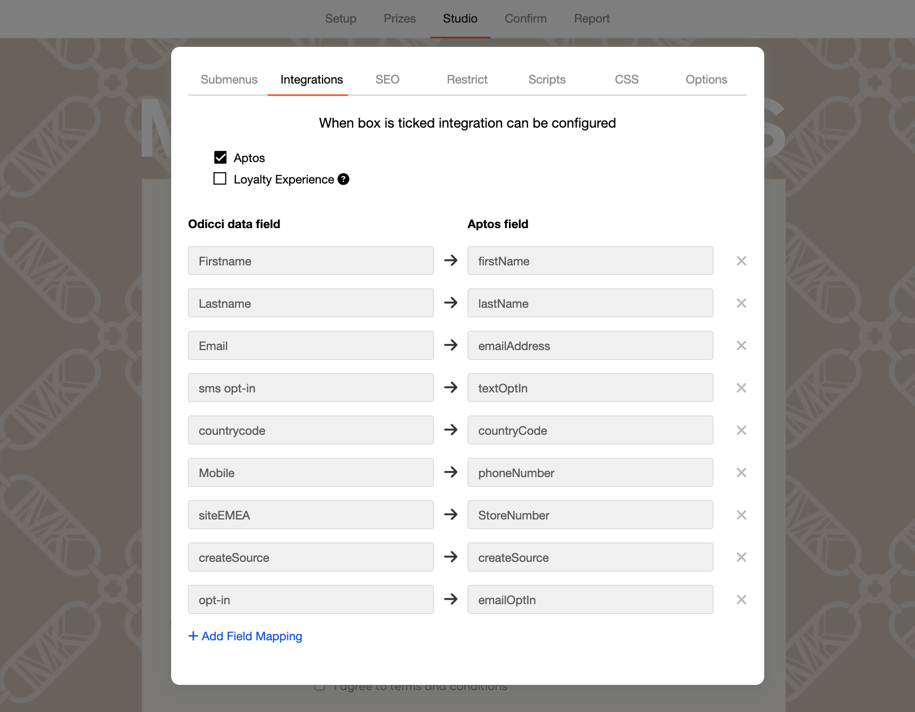This screenshot has width=915, height=712.
Task: Click the siteEMEA data field
Action: point(311,515)
